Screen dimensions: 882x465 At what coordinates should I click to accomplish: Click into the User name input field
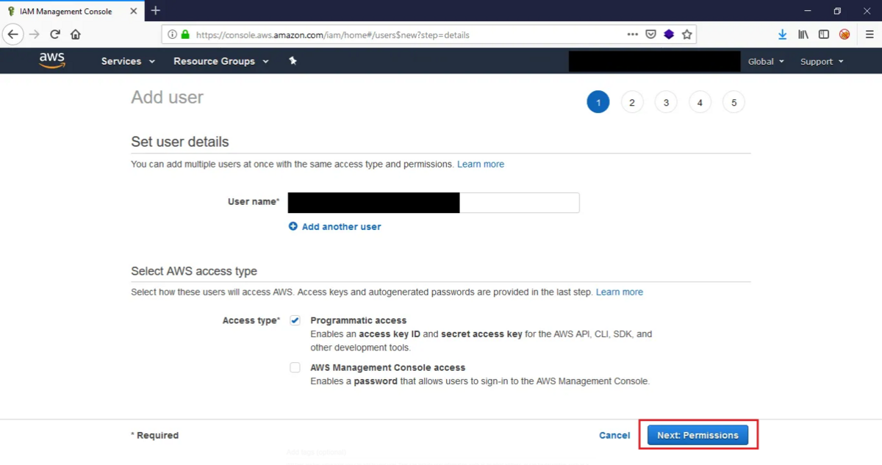pos(434,203)
